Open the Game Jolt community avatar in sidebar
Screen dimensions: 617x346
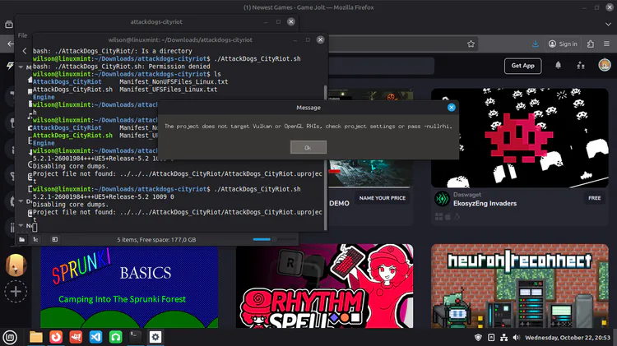[x=16, y=265]
